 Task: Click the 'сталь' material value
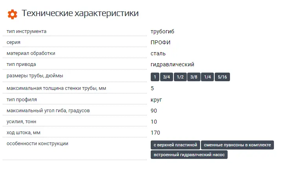coord(158,53)
